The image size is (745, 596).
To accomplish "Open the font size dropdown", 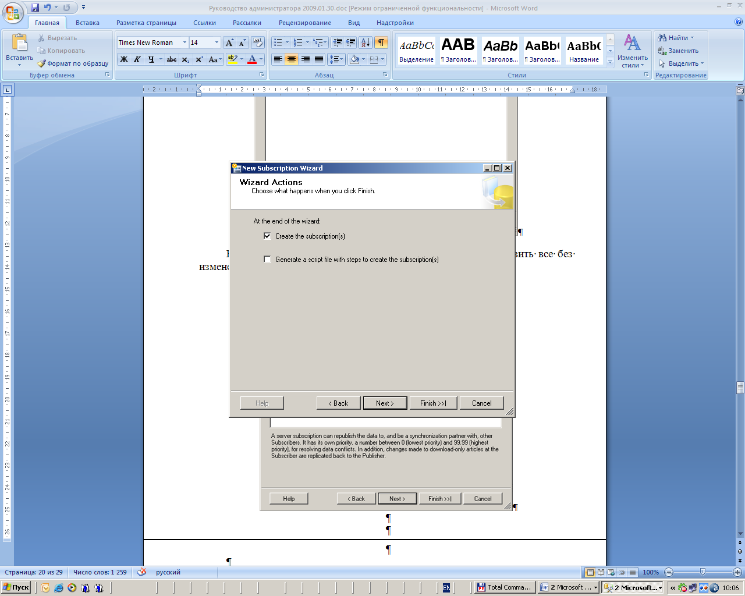I will click(217, 42).
